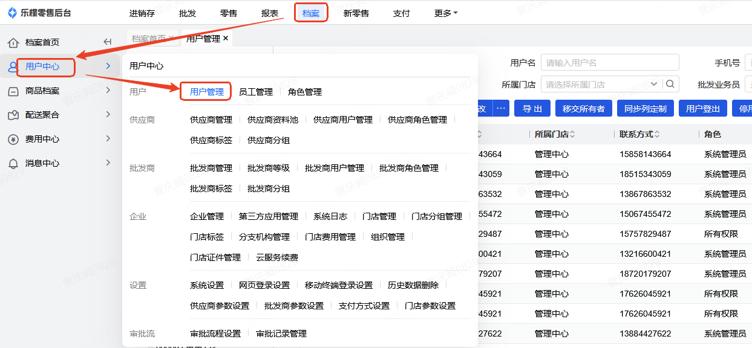Open the 支付 top menu

(x=401, y=13)
